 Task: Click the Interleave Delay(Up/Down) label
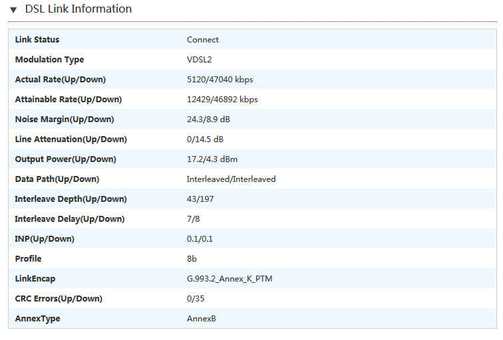(70, 219)
